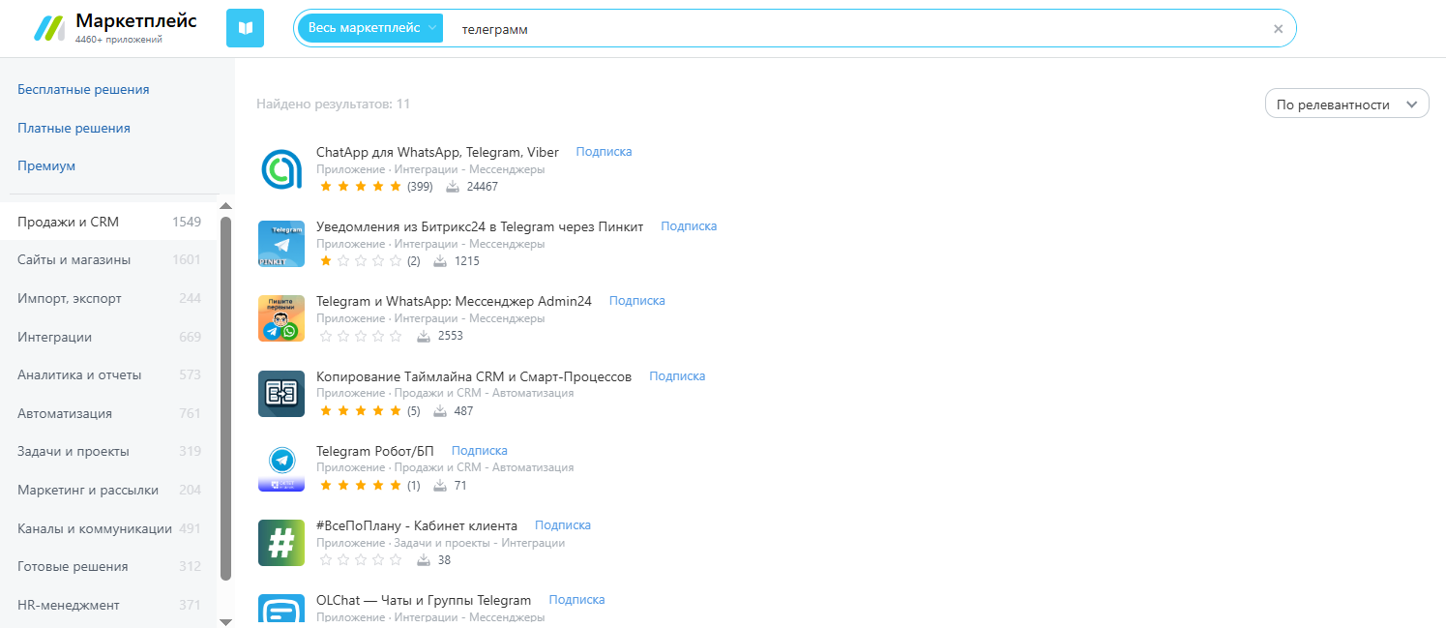Viewport: 1446px width, 628px height.
Task: Open the Пинкит Telegram notifications app icon
Action: click(281, 244)
